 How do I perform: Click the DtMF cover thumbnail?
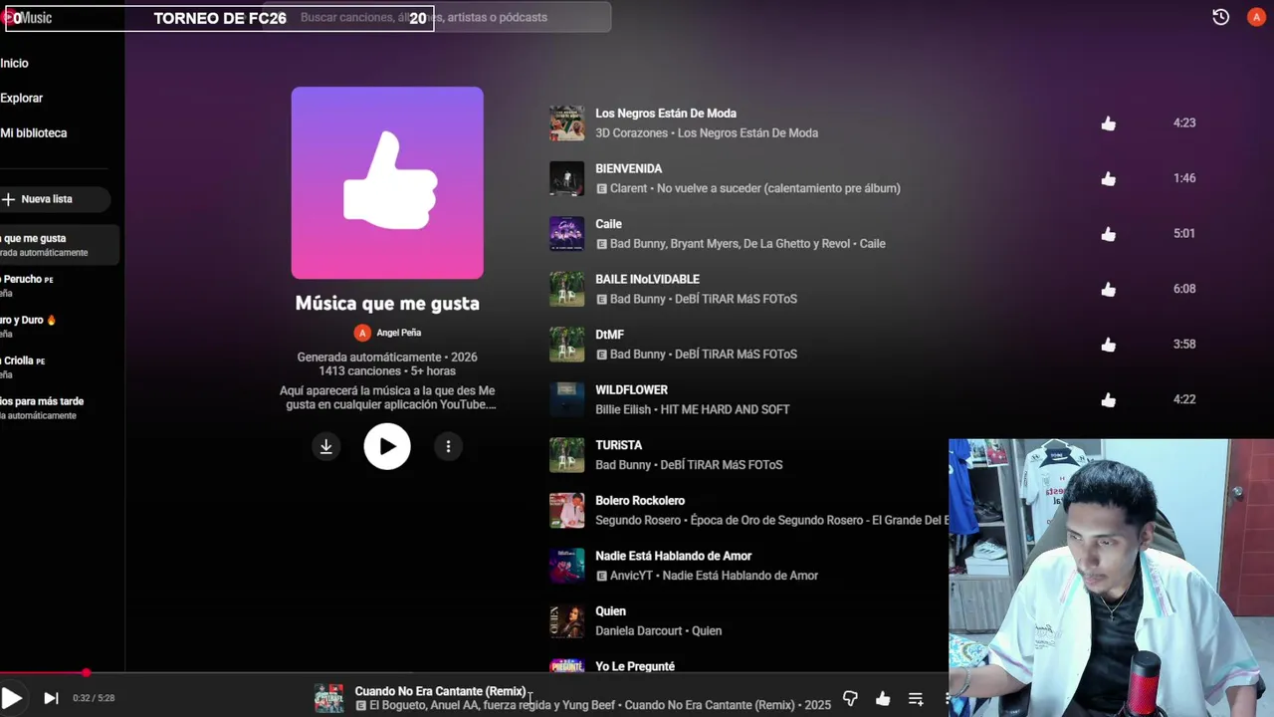pyautogui.click(x=566, y=345)
